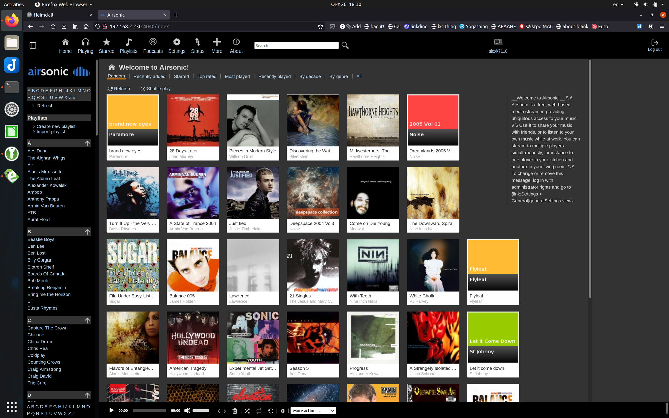Adjust the volume slider
The width and height of the screenshot is (669, 418).
201,410
